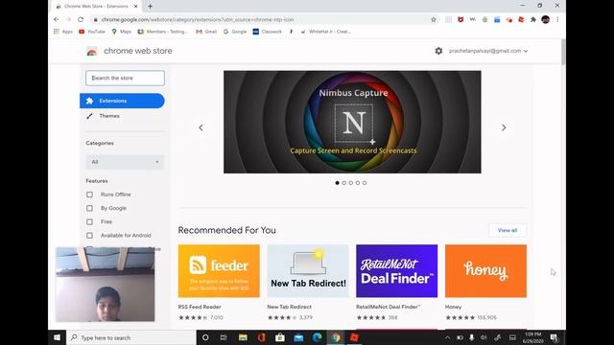Image resolution: width=614 pixels, height=345 pixels.
Task: Open Task View on the taskbar
Action: coord(224,337)
